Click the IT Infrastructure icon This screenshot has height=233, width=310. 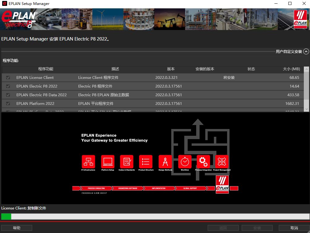88,162
